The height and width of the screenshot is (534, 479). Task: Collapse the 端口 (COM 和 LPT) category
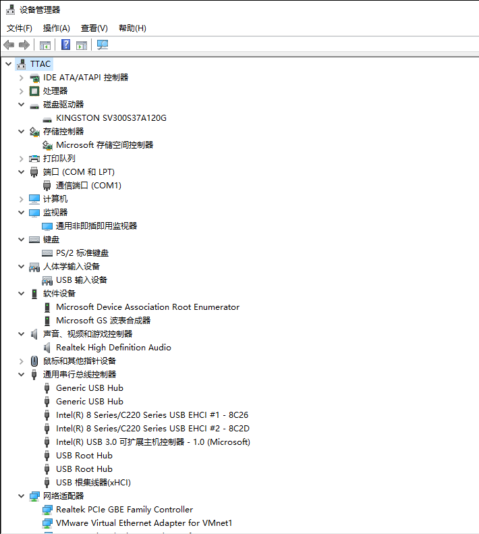click(22, 172)
